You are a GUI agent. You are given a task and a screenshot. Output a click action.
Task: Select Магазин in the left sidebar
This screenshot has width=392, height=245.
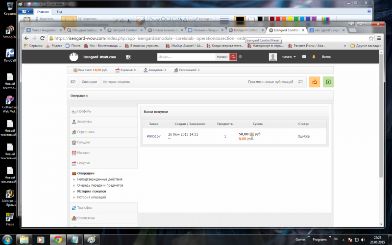click(x=83, y=152)
